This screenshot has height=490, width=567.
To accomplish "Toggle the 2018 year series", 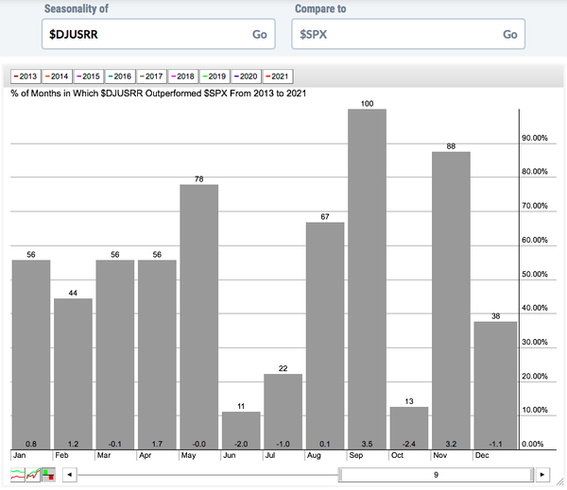I will pos(181,75).
